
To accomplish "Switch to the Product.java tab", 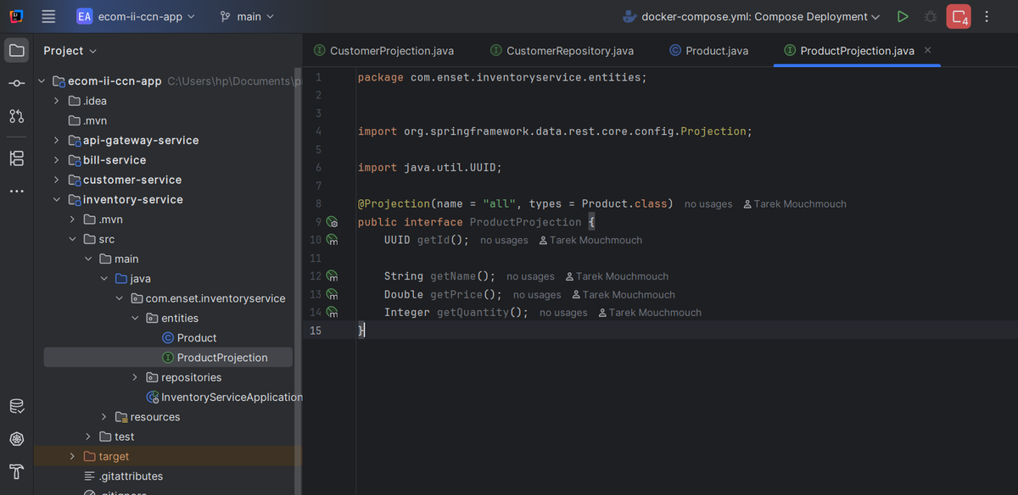I will coord(716,51).
